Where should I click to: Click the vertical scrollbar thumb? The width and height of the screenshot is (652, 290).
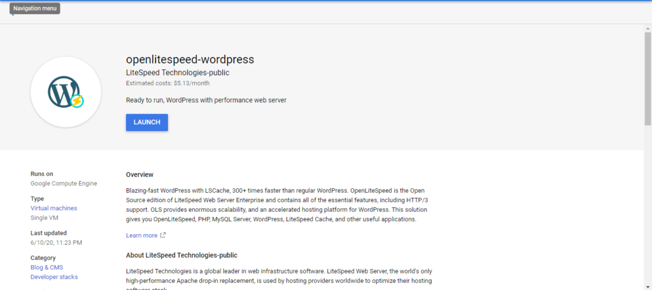tap(648, 78)
